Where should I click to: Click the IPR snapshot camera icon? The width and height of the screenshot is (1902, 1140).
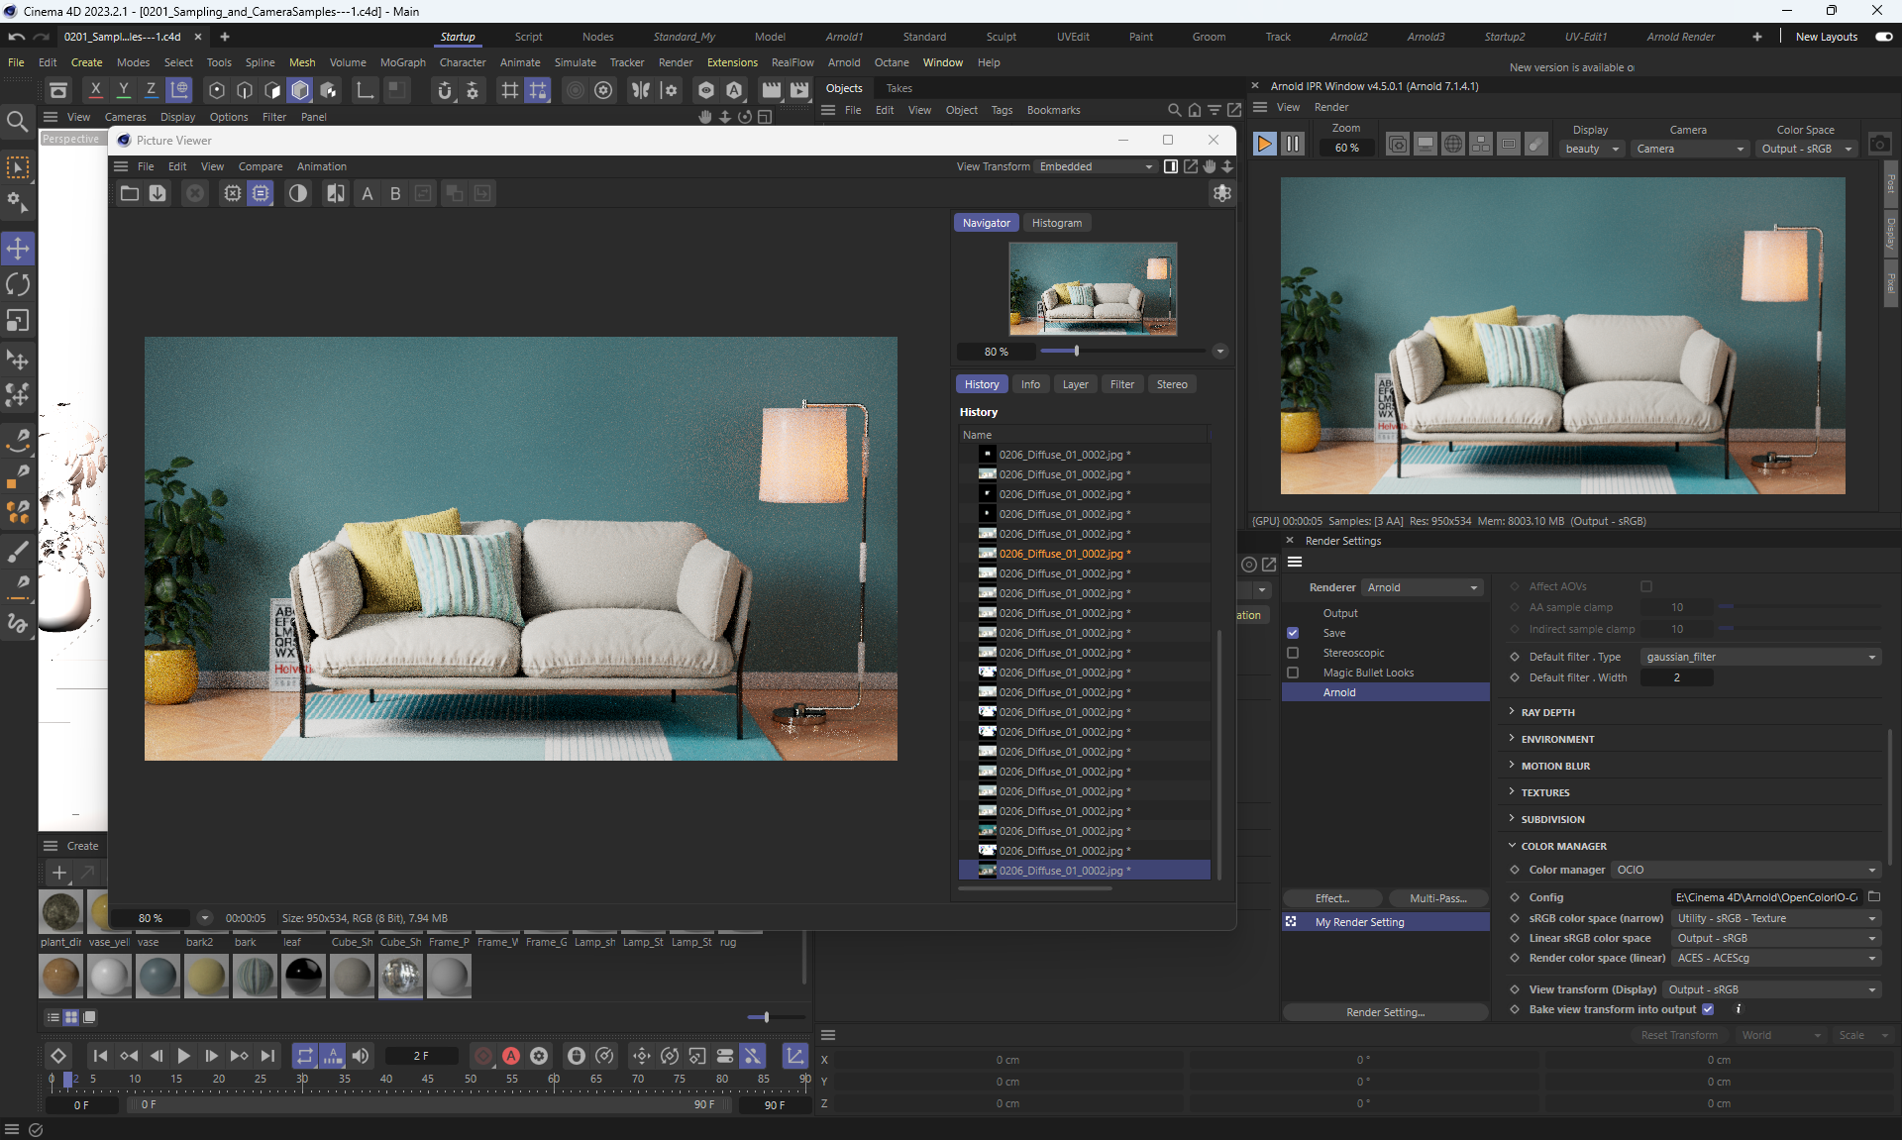[1879, 145]
